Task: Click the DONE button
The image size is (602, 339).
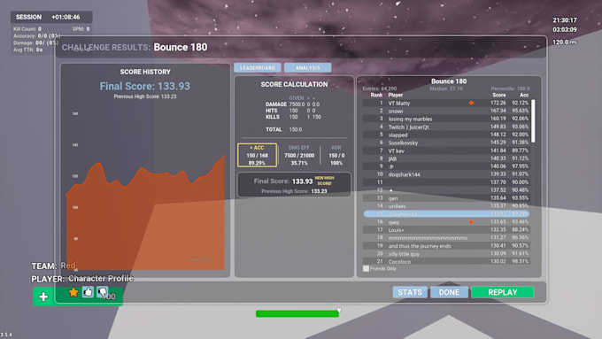Action: coord(449,292)
